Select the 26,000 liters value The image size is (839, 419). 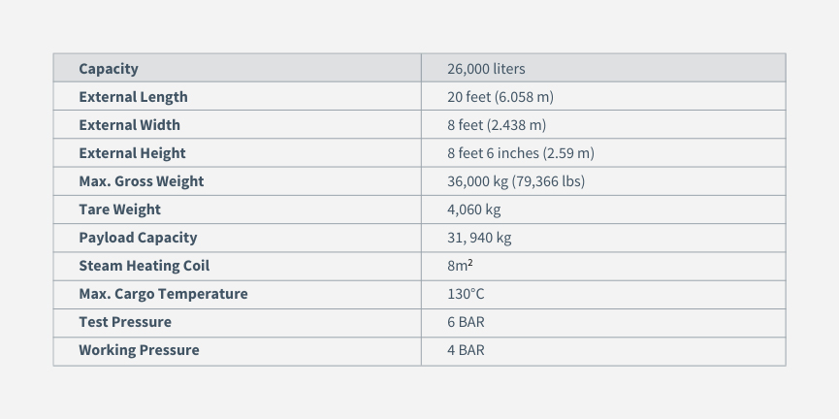pyautogui.click(x=486, y=69)
